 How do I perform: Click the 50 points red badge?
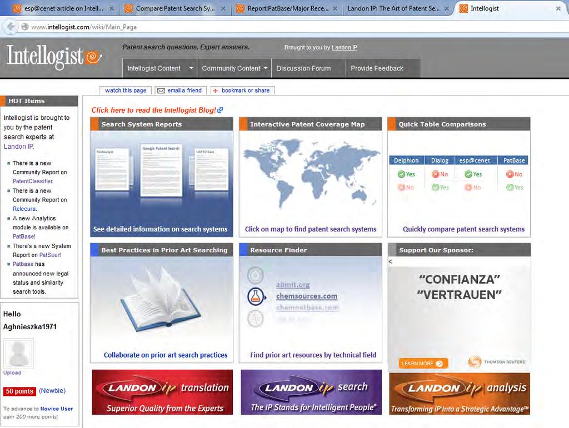pyautogui.click(x=19, y=391)
